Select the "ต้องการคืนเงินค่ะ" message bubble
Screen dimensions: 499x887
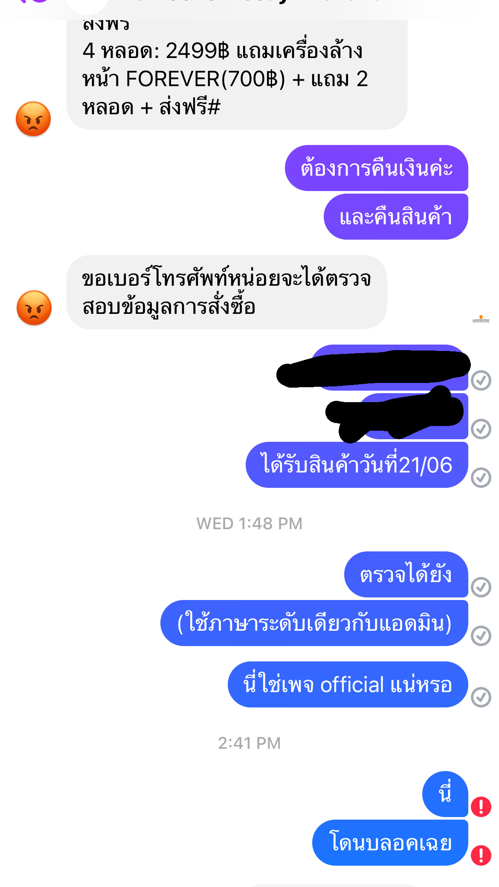tap(377, 168)
